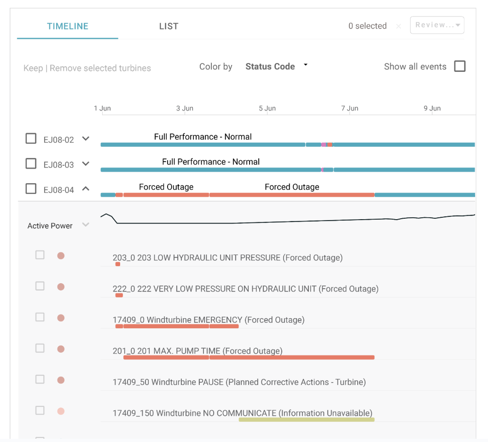Collapse the EJ08-04 turbine row

86,188
